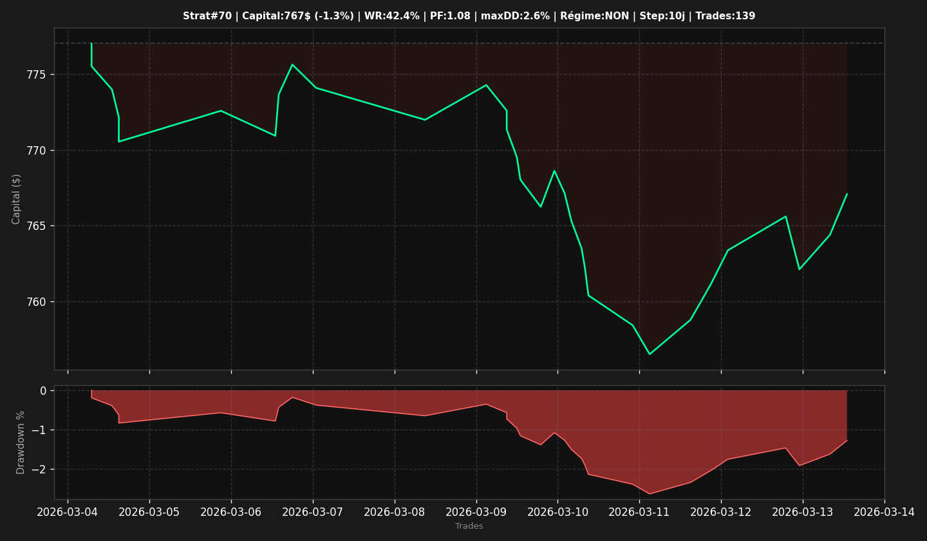This screenshot has width=927, height=541.
Task: Click the chart title starting with Strat#70
Action: (x=469, y=16)
